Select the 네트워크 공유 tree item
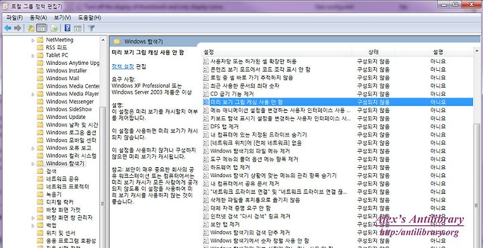483x248 pixels. point(62,179)
